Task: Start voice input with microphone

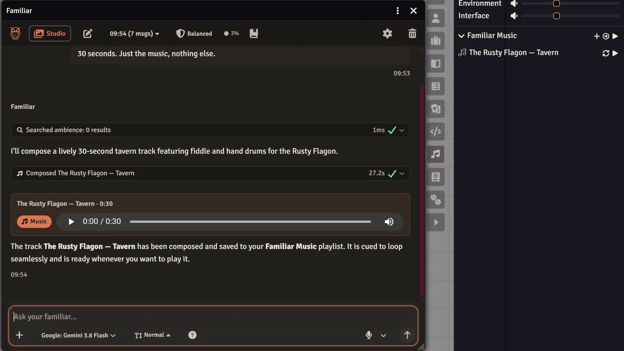Action: click(368, 335)
